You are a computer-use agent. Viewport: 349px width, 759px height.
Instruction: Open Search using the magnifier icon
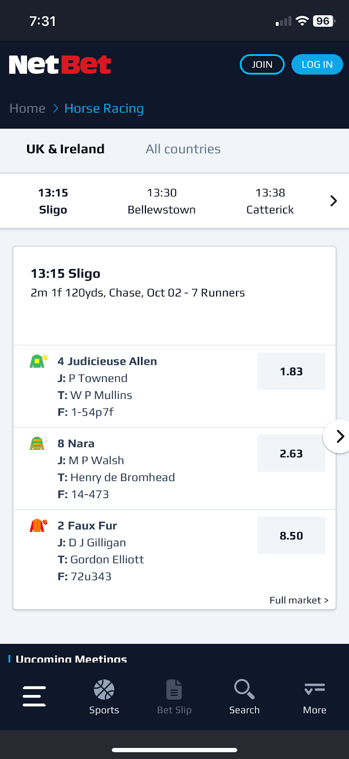coord(244,696)
